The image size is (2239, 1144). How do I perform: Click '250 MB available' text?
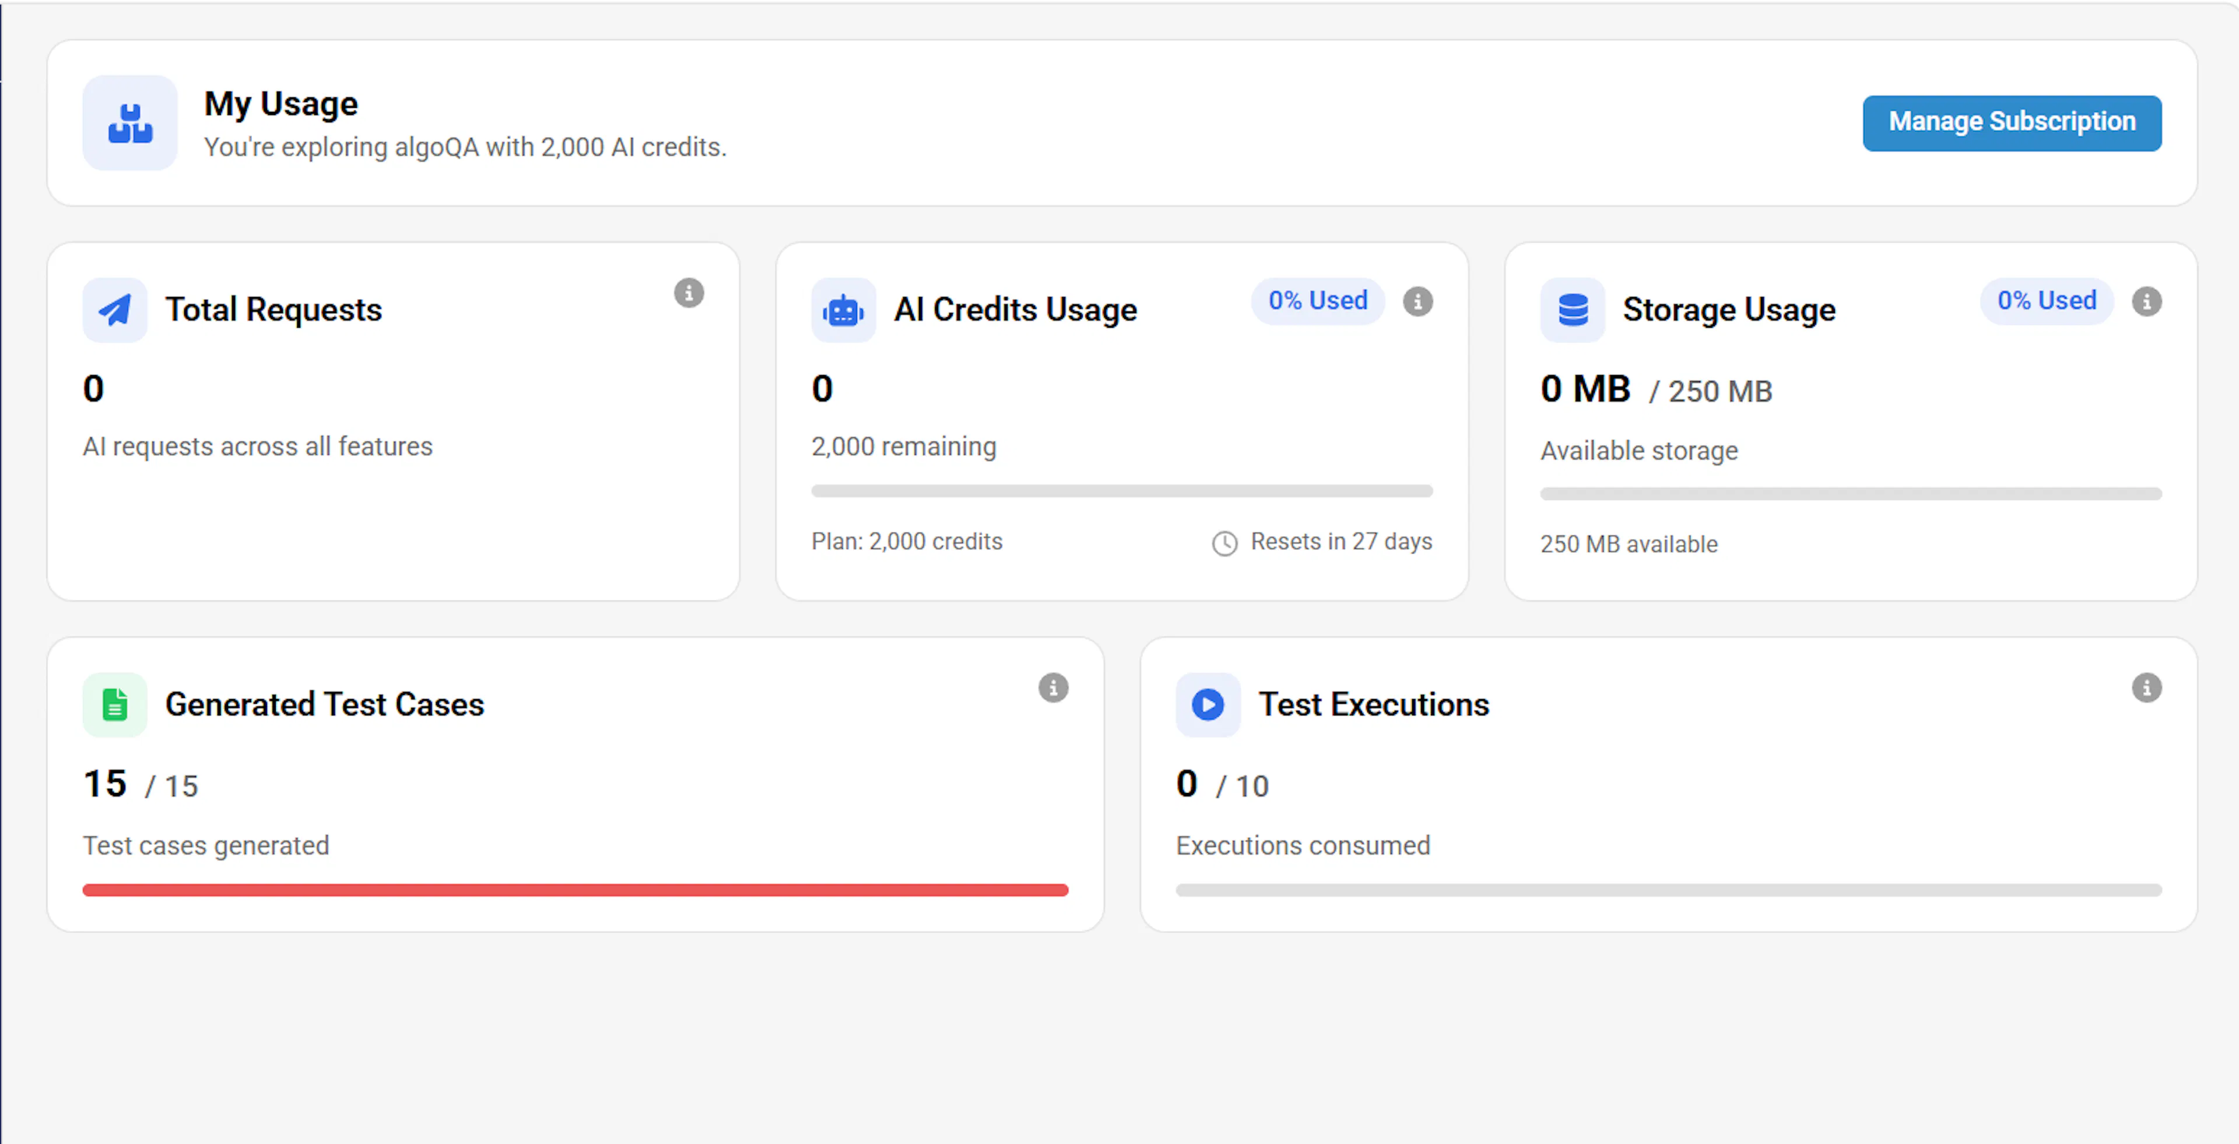(1629, 543)
